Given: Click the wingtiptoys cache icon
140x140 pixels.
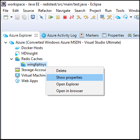Looking at the screenshot, I should click(x=23, y=64).
